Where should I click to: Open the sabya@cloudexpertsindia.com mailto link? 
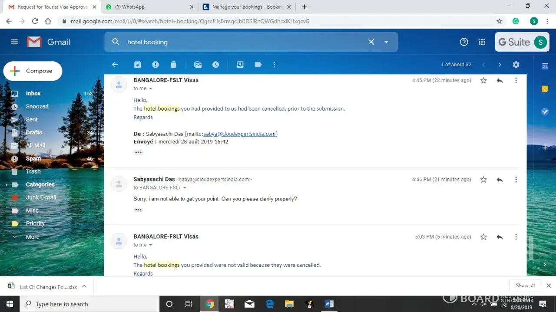tap(239, 134)
